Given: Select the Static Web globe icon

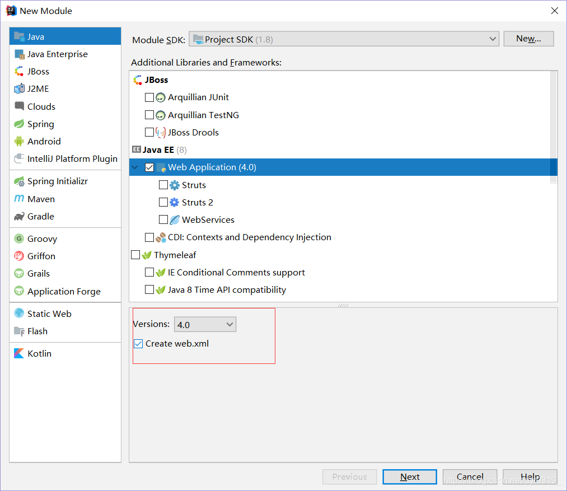Looking at the screenshot, I should tap(19, 314).
